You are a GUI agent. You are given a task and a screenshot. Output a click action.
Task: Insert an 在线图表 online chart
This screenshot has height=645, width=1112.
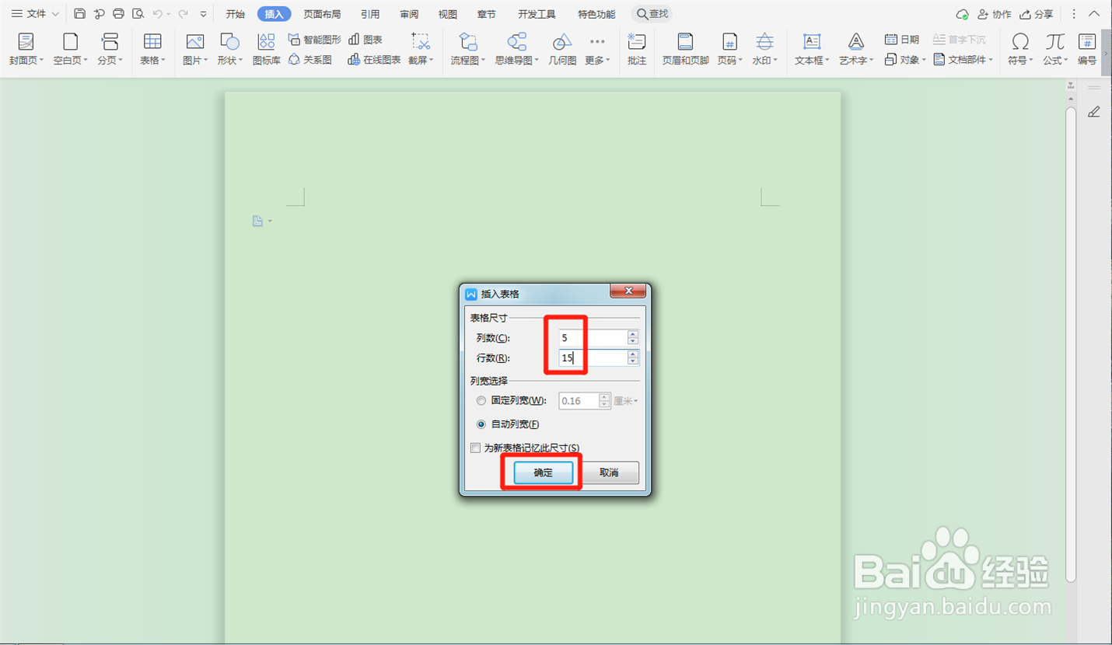[x=375, y=60]
